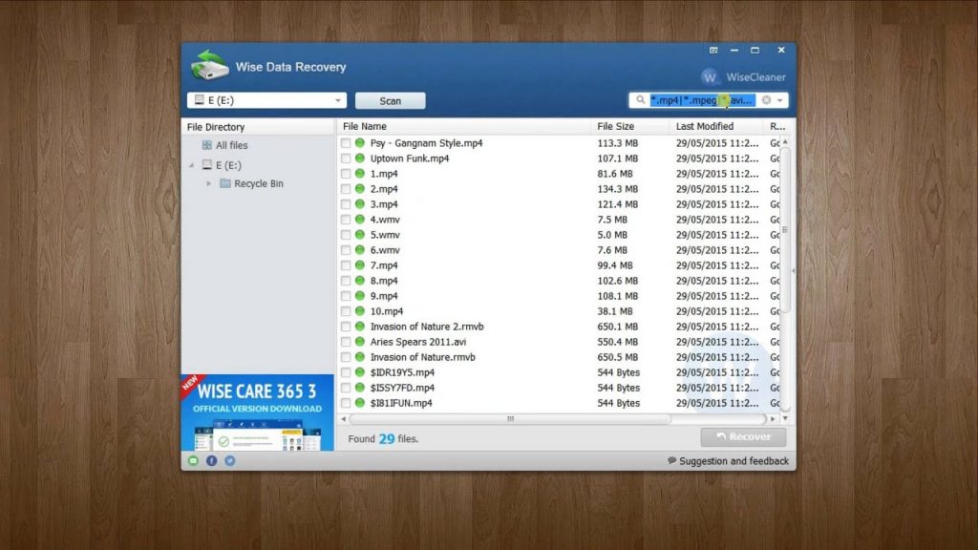This screenshot has width=978, height=550.
Task: Click the search magnifier icon
Action: click(641, 99)
